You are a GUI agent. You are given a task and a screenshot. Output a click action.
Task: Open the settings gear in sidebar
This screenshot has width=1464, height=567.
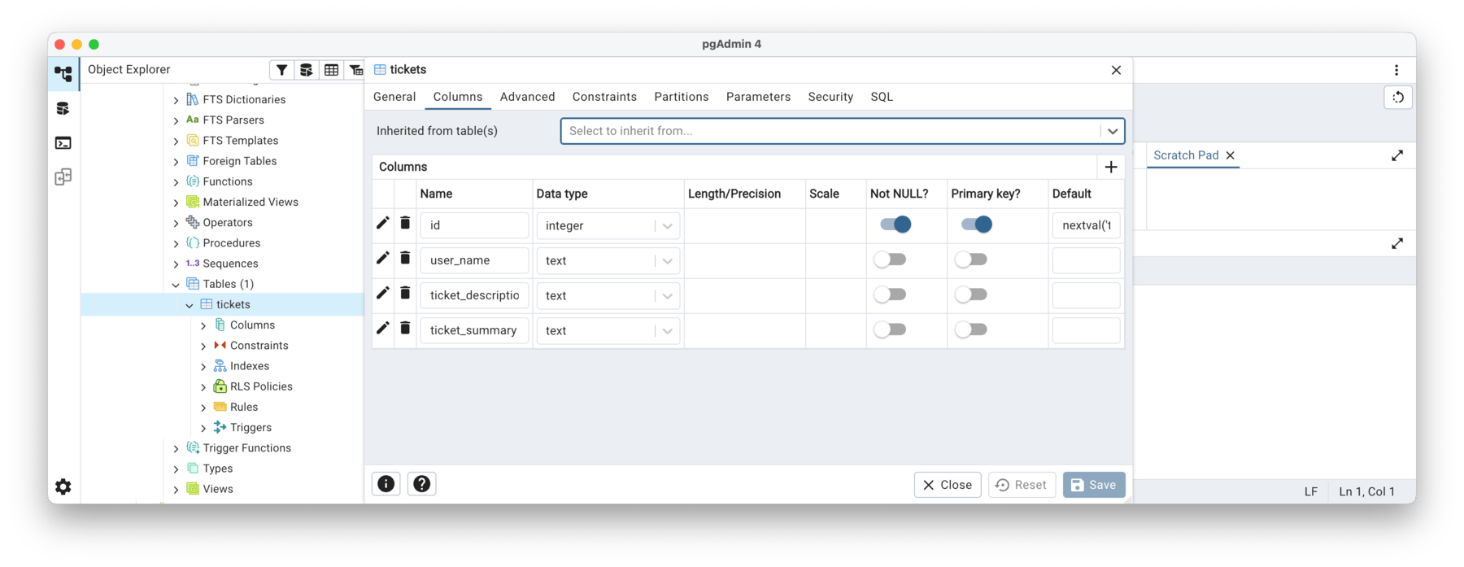[63, 486]
